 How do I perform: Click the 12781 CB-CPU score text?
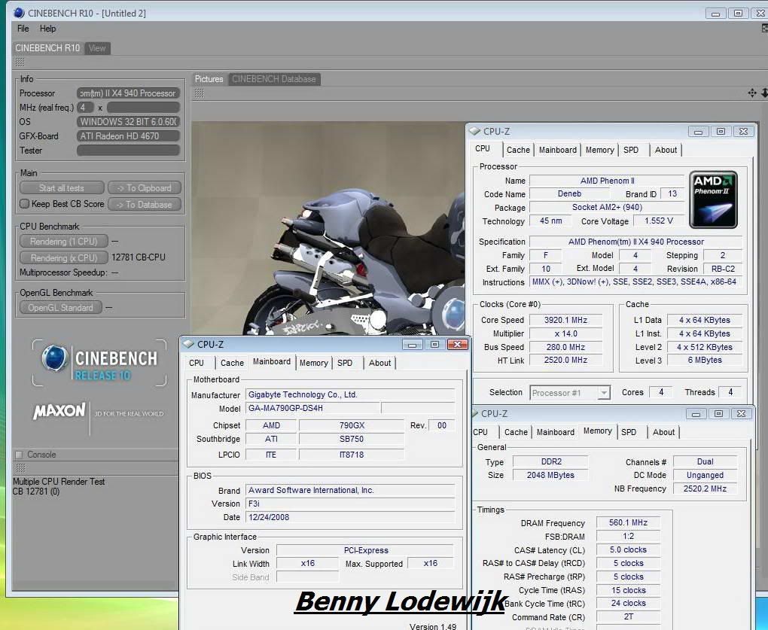[x=138, y=257]
